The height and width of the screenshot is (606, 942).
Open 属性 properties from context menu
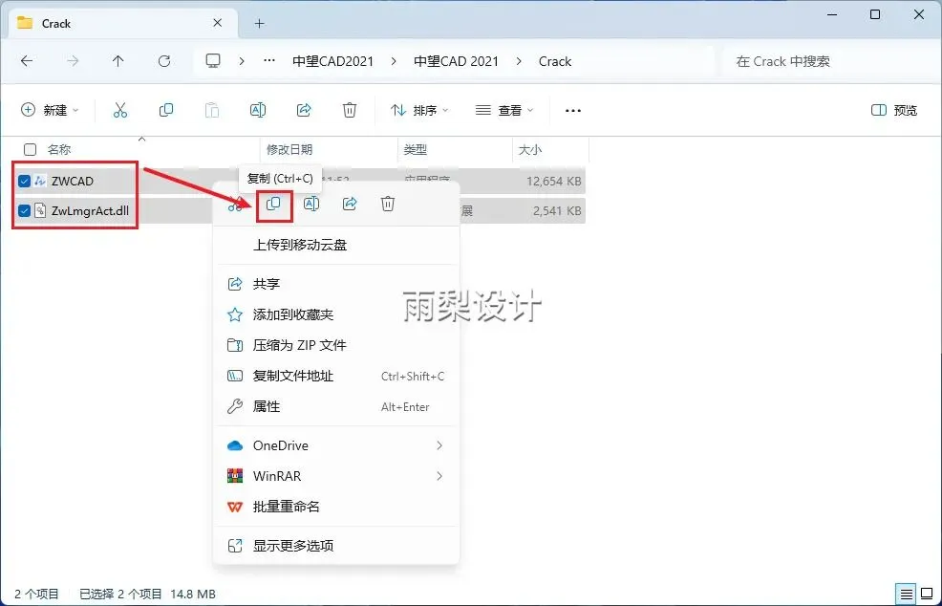point(336,406)
